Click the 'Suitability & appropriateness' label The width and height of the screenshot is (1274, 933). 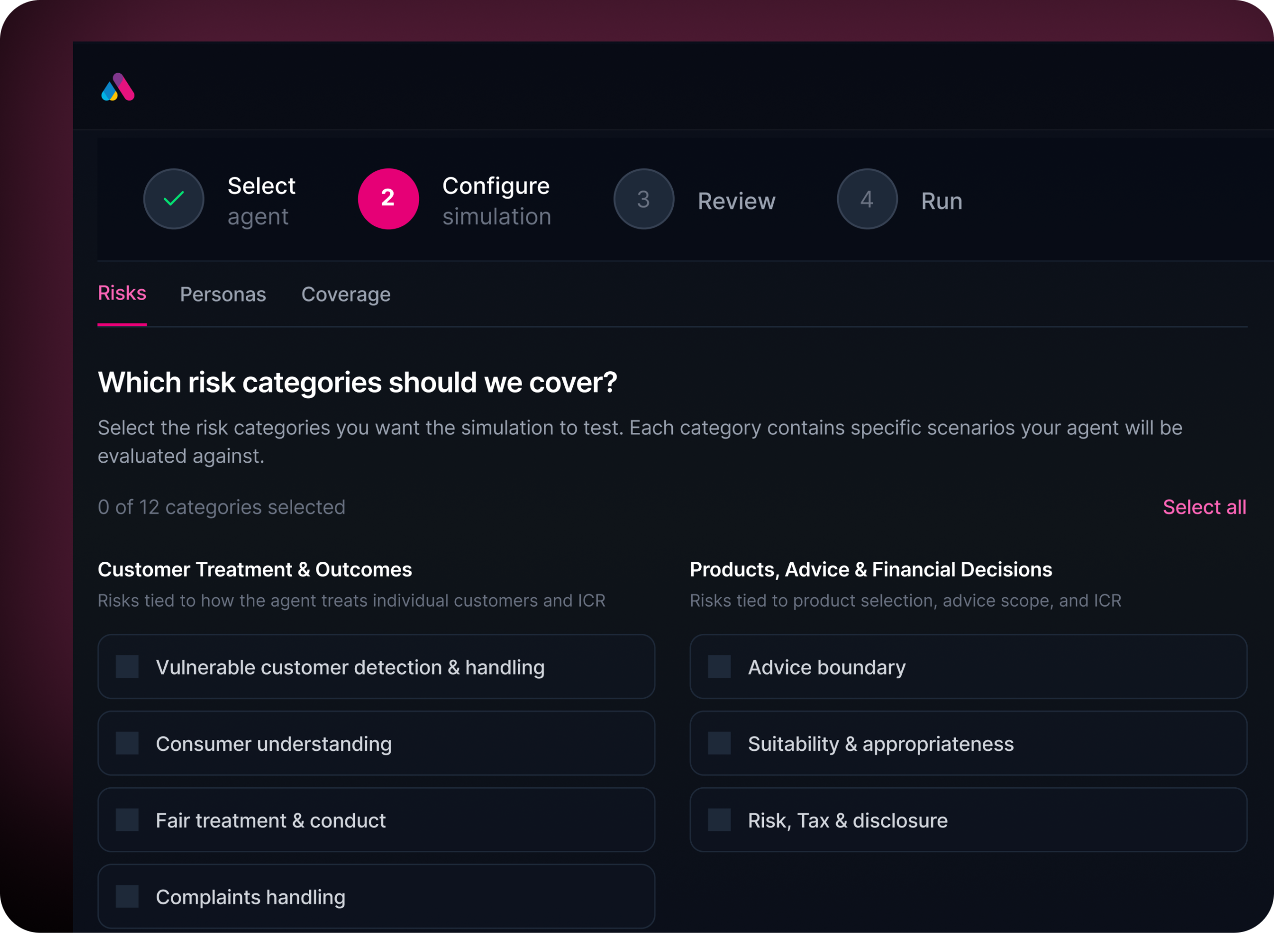click(x=881, y=744)
